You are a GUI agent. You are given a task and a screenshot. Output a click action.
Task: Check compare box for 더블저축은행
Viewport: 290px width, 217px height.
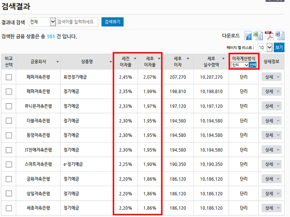pyautogui.click(x=9, y=121)
